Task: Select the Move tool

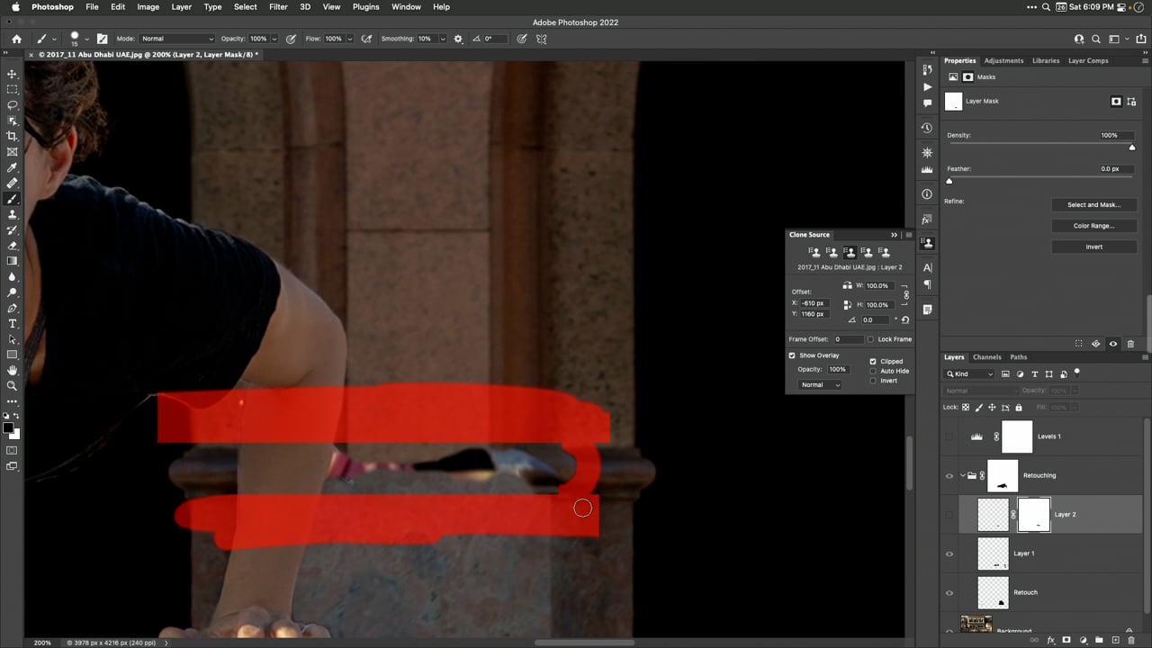Action: point(13,74)
